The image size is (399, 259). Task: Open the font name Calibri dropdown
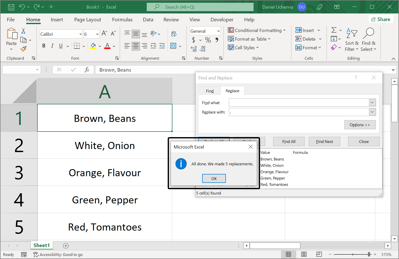pyautogui.click(x=81, y=34)
